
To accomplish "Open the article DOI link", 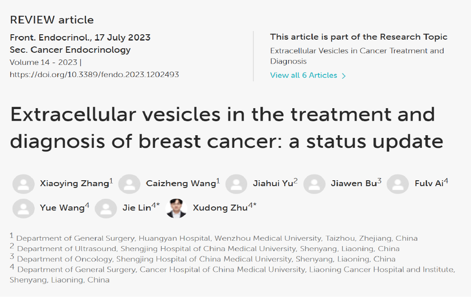I will [94, 74].
